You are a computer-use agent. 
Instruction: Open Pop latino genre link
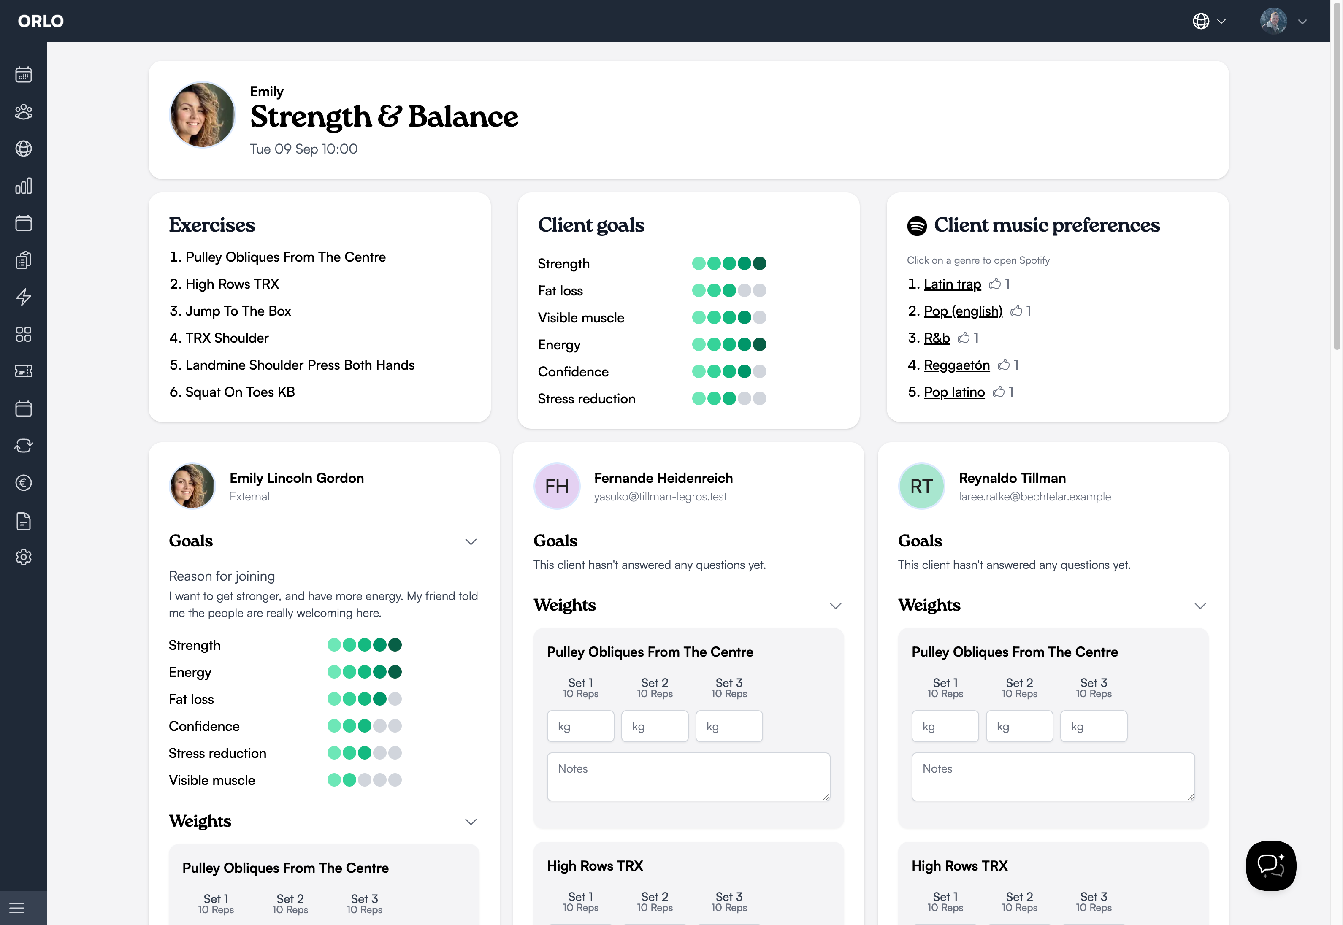point(954,392)
